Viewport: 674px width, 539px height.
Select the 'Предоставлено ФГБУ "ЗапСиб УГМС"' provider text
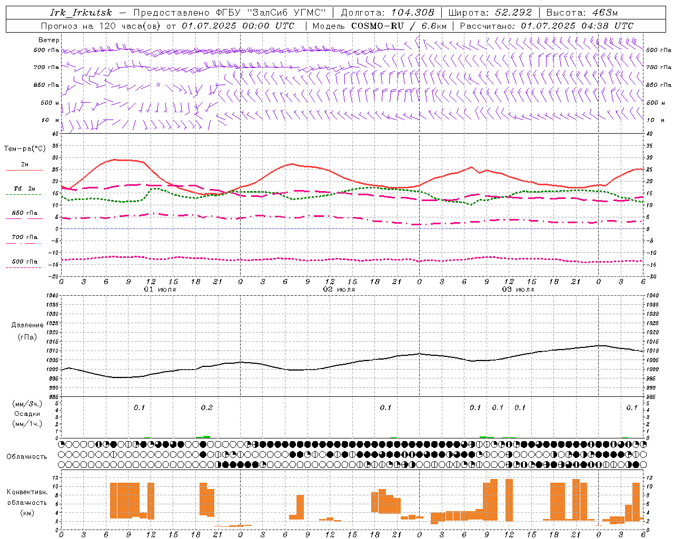click(x=230, y=13)
